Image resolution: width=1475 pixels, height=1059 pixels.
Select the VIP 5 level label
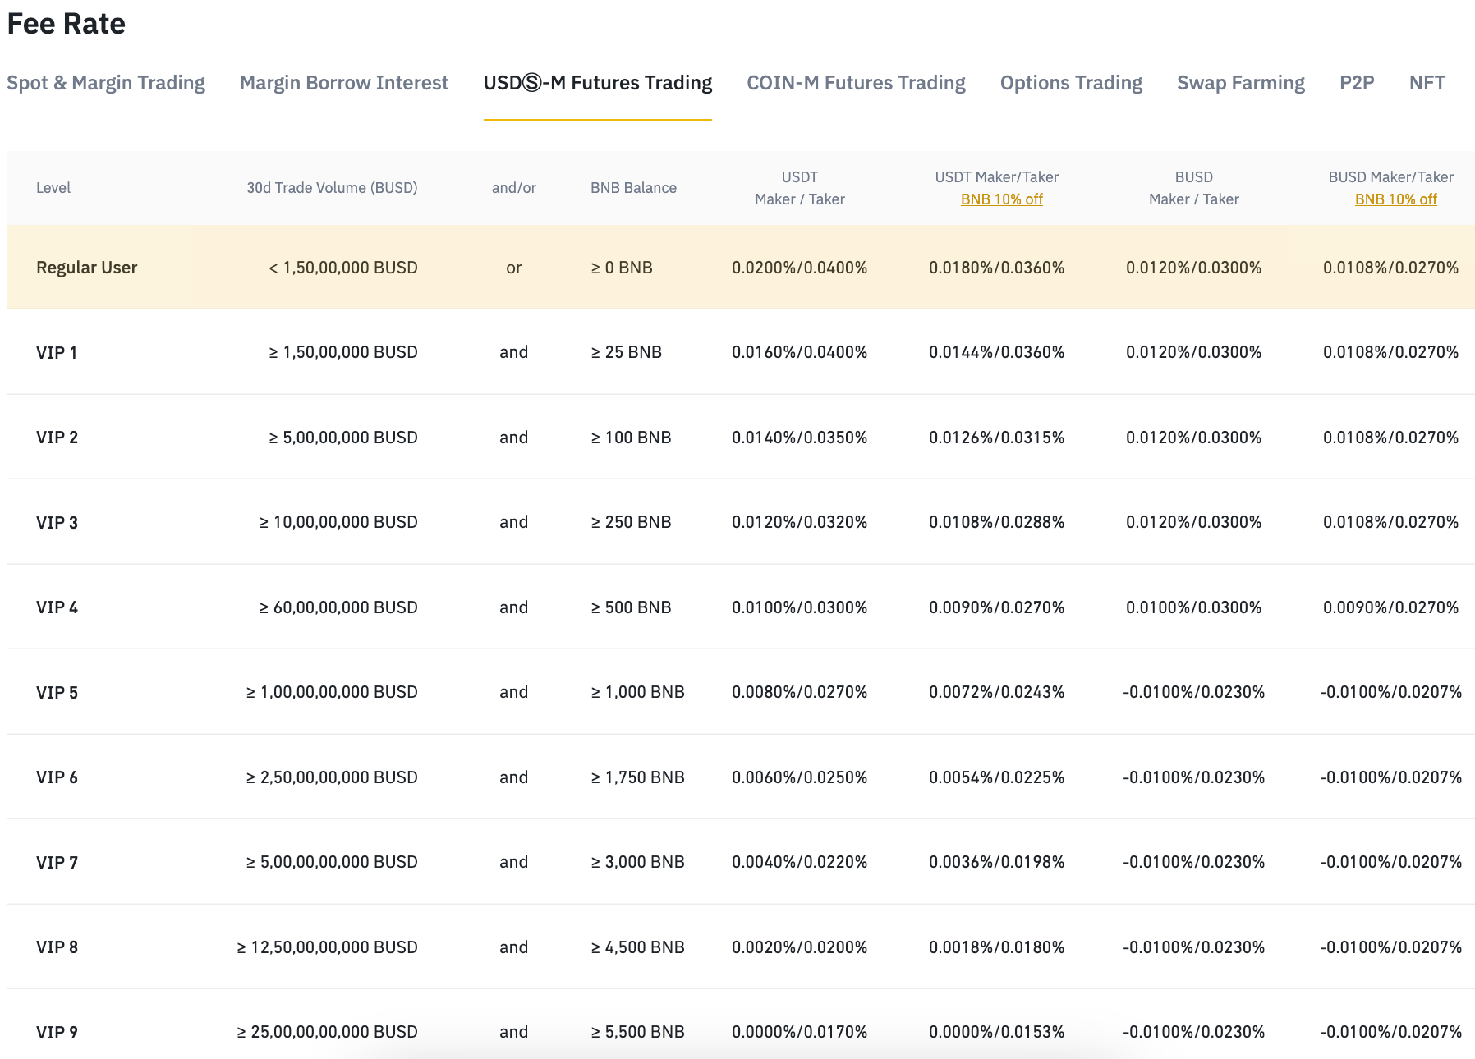tap(57, 693)
